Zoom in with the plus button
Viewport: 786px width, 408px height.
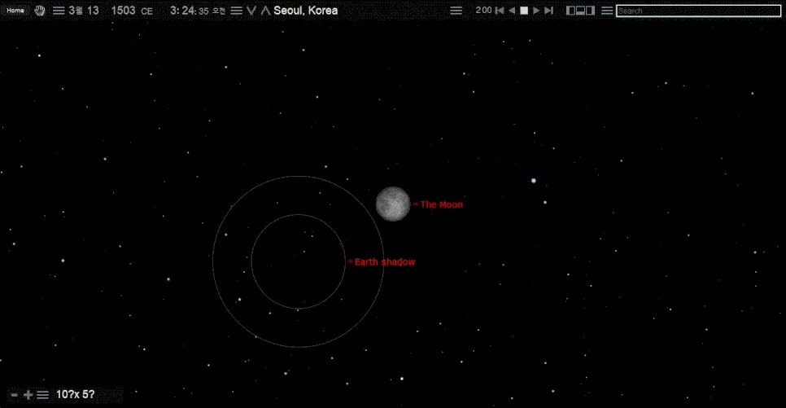click(x=28, y=395)
